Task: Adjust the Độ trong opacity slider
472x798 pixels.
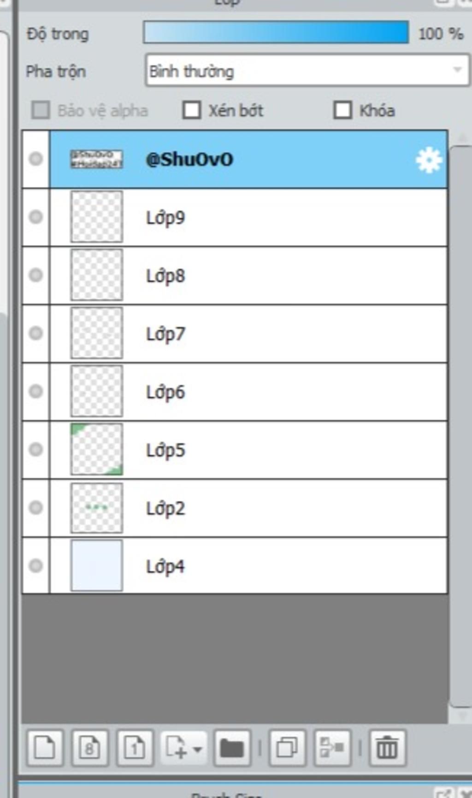Action: point(276,32)
